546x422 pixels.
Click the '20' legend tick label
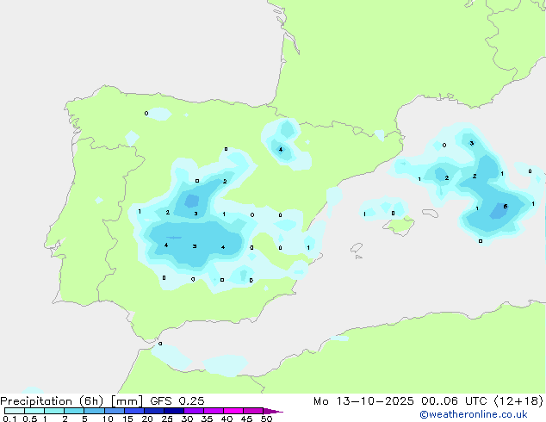[147, 419]
